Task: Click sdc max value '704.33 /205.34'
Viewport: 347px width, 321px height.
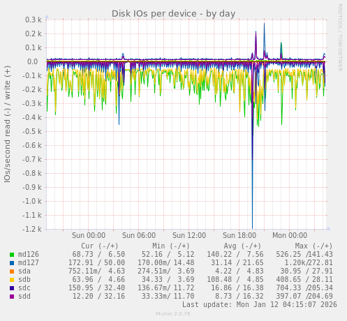Action: click(x=304, y=288)
